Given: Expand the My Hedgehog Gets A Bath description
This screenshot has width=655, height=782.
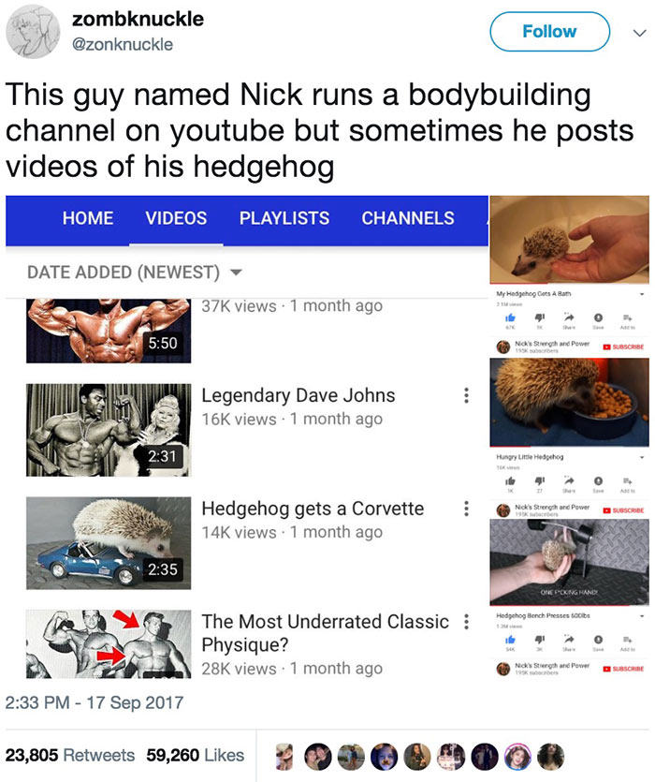Looking at the screenshot, I should 642,294.
